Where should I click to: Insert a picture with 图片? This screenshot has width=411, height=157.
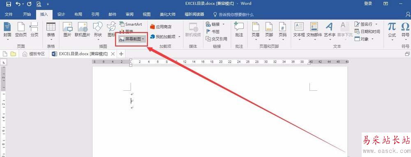67,30
